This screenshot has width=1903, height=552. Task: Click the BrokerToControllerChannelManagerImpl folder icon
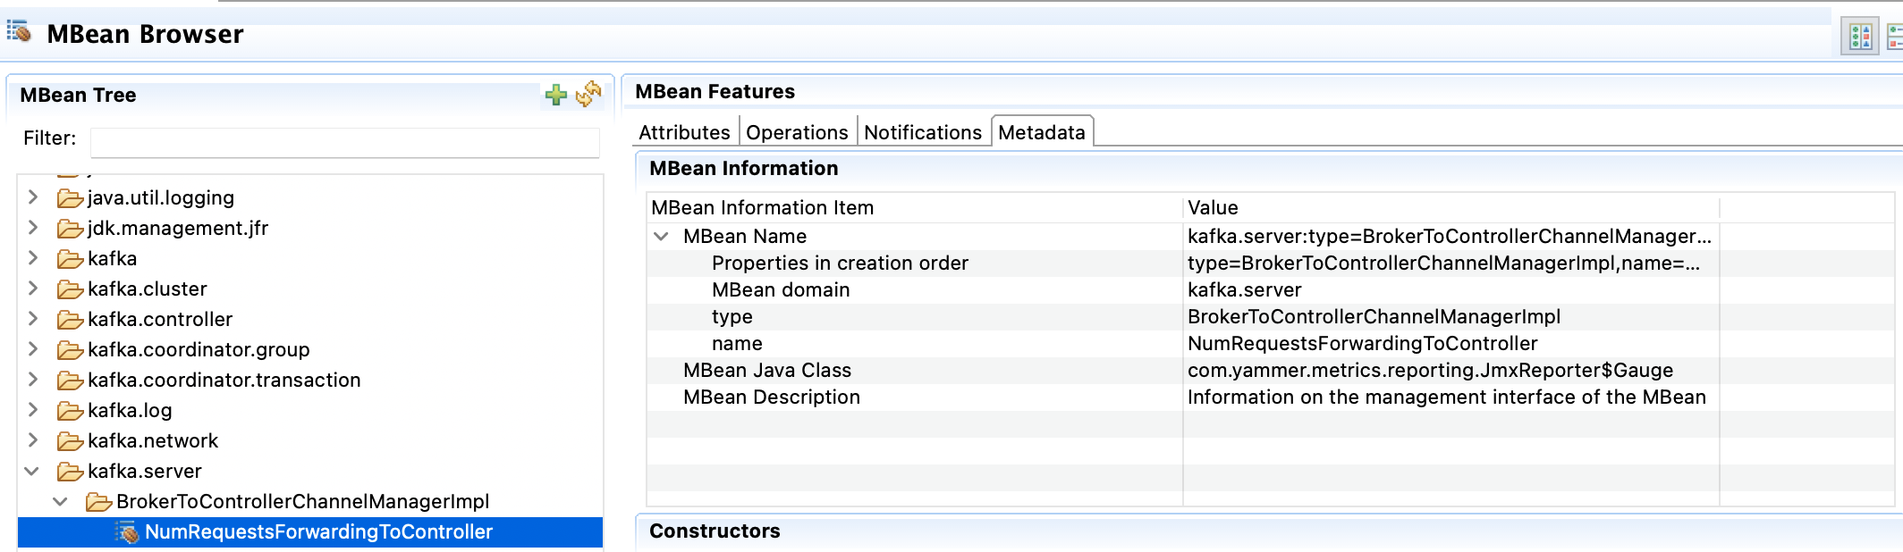(98, 502)
